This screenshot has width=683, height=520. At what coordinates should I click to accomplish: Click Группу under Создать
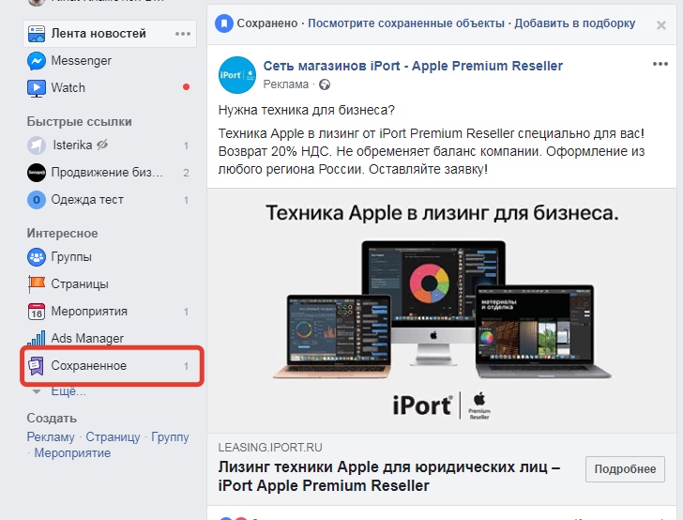pyautogui.click(x=170, y=436)
